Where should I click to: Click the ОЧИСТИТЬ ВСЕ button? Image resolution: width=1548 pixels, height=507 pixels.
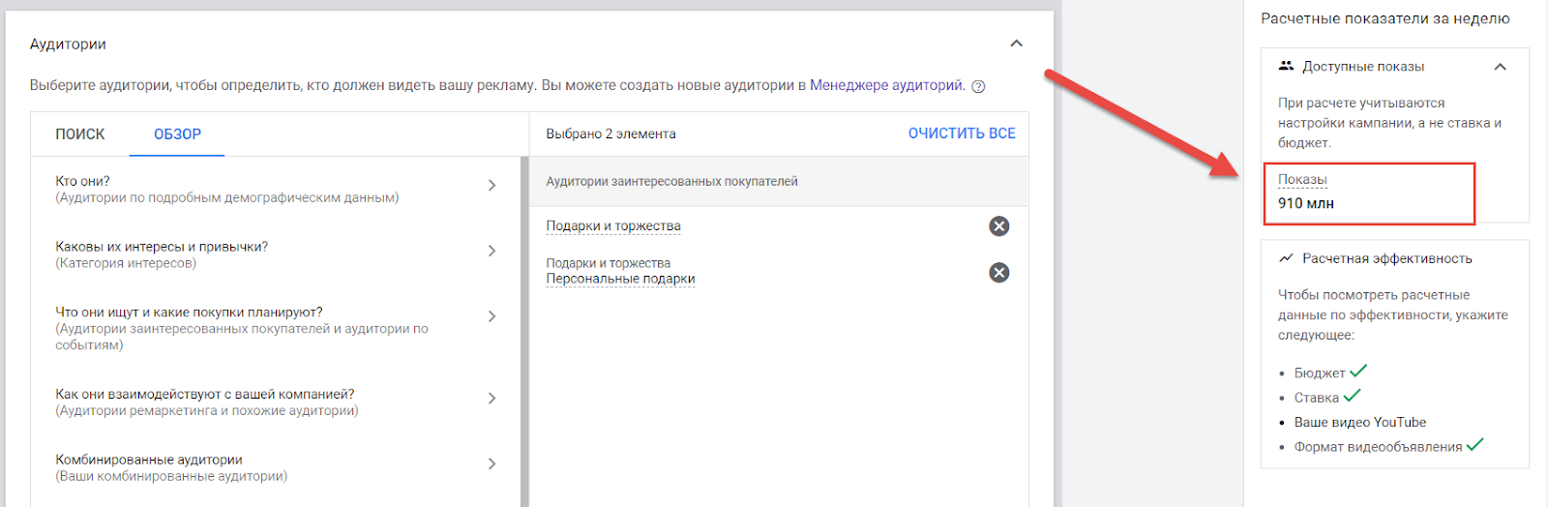962,134
